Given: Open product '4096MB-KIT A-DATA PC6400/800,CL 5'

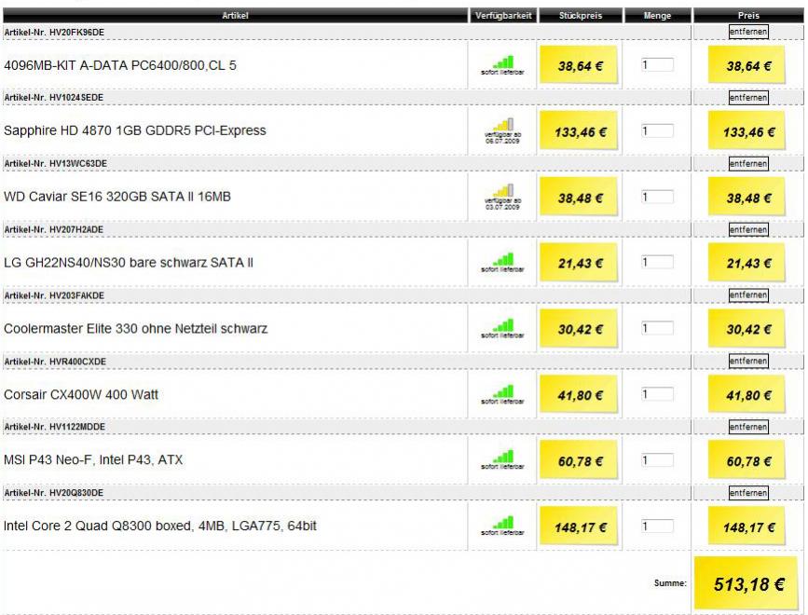Looking at the screenshot, I should (120, 65).
